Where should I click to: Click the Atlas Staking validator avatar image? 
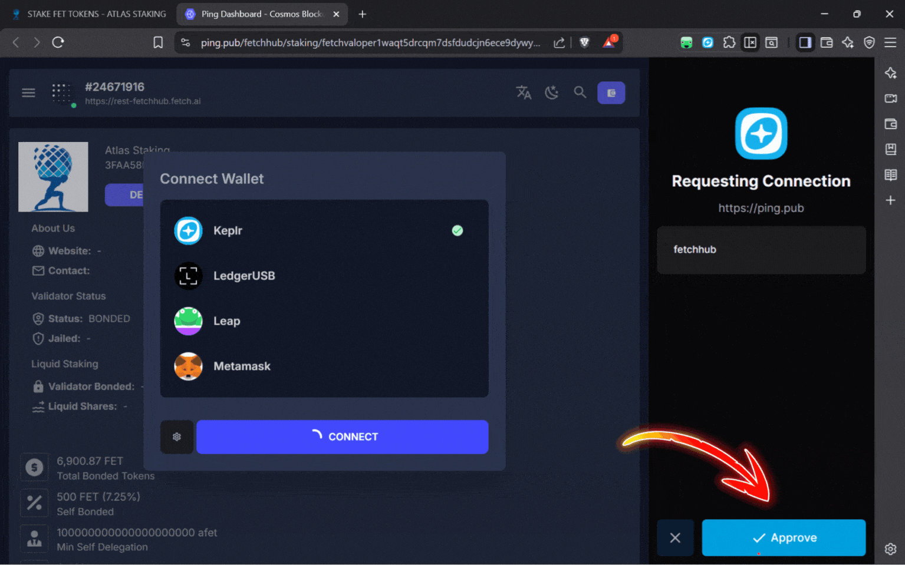(53, 176)
